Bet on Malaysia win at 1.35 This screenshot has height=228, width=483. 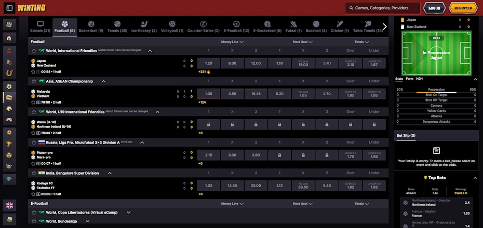click(x=209, y=94)
